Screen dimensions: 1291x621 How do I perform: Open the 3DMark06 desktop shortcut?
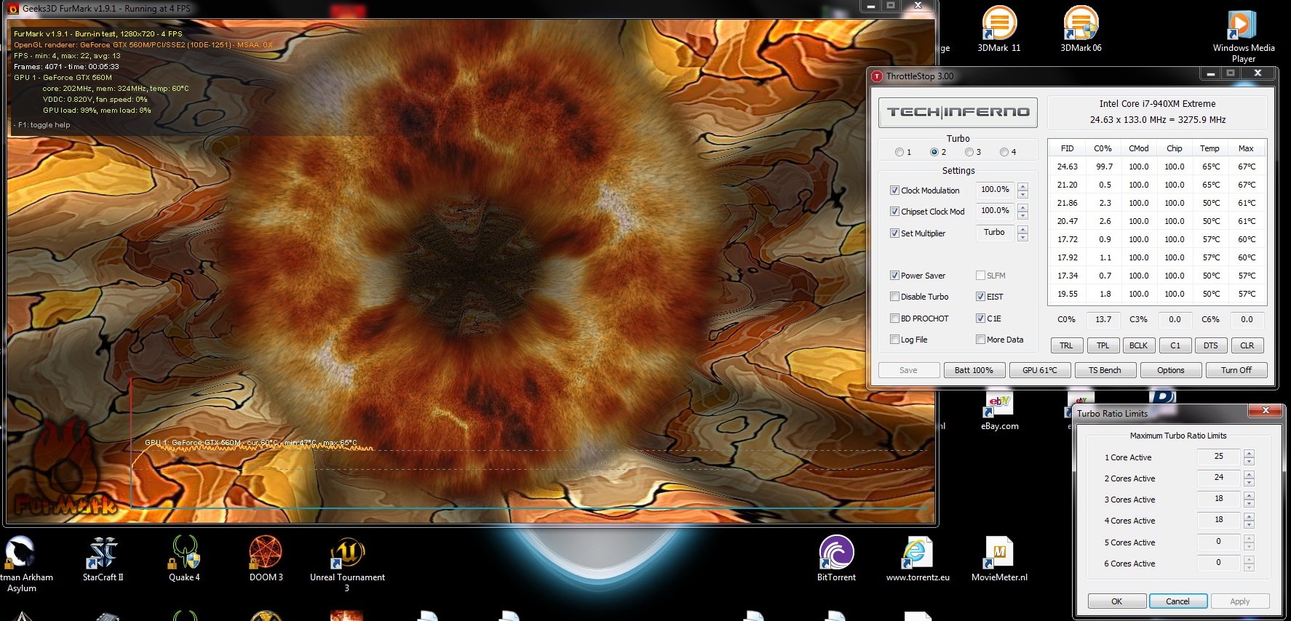tap(1081, 29)
